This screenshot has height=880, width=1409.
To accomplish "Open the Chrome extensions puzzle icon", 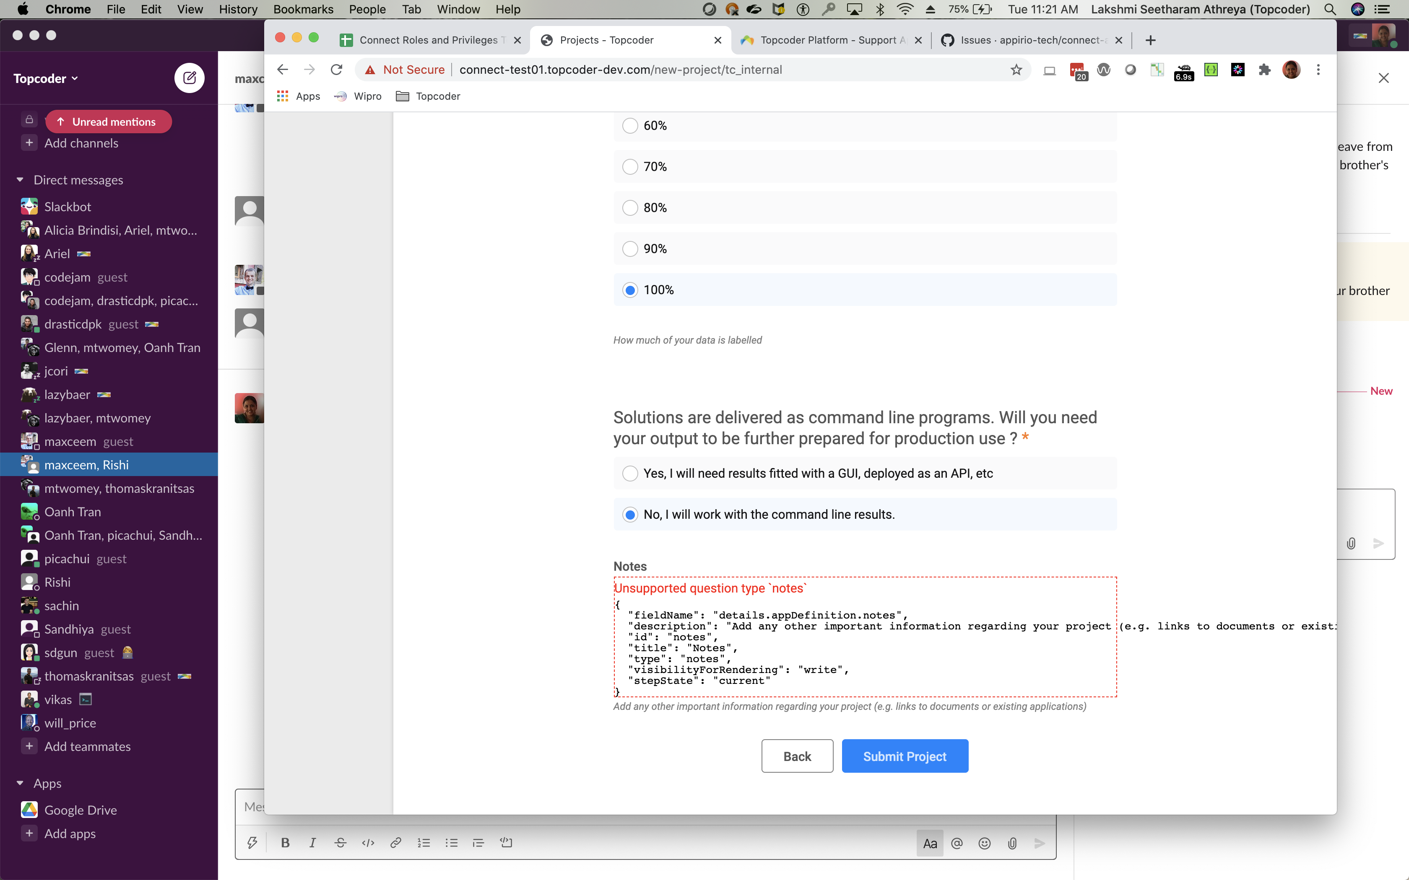I will pos(1264,70).
